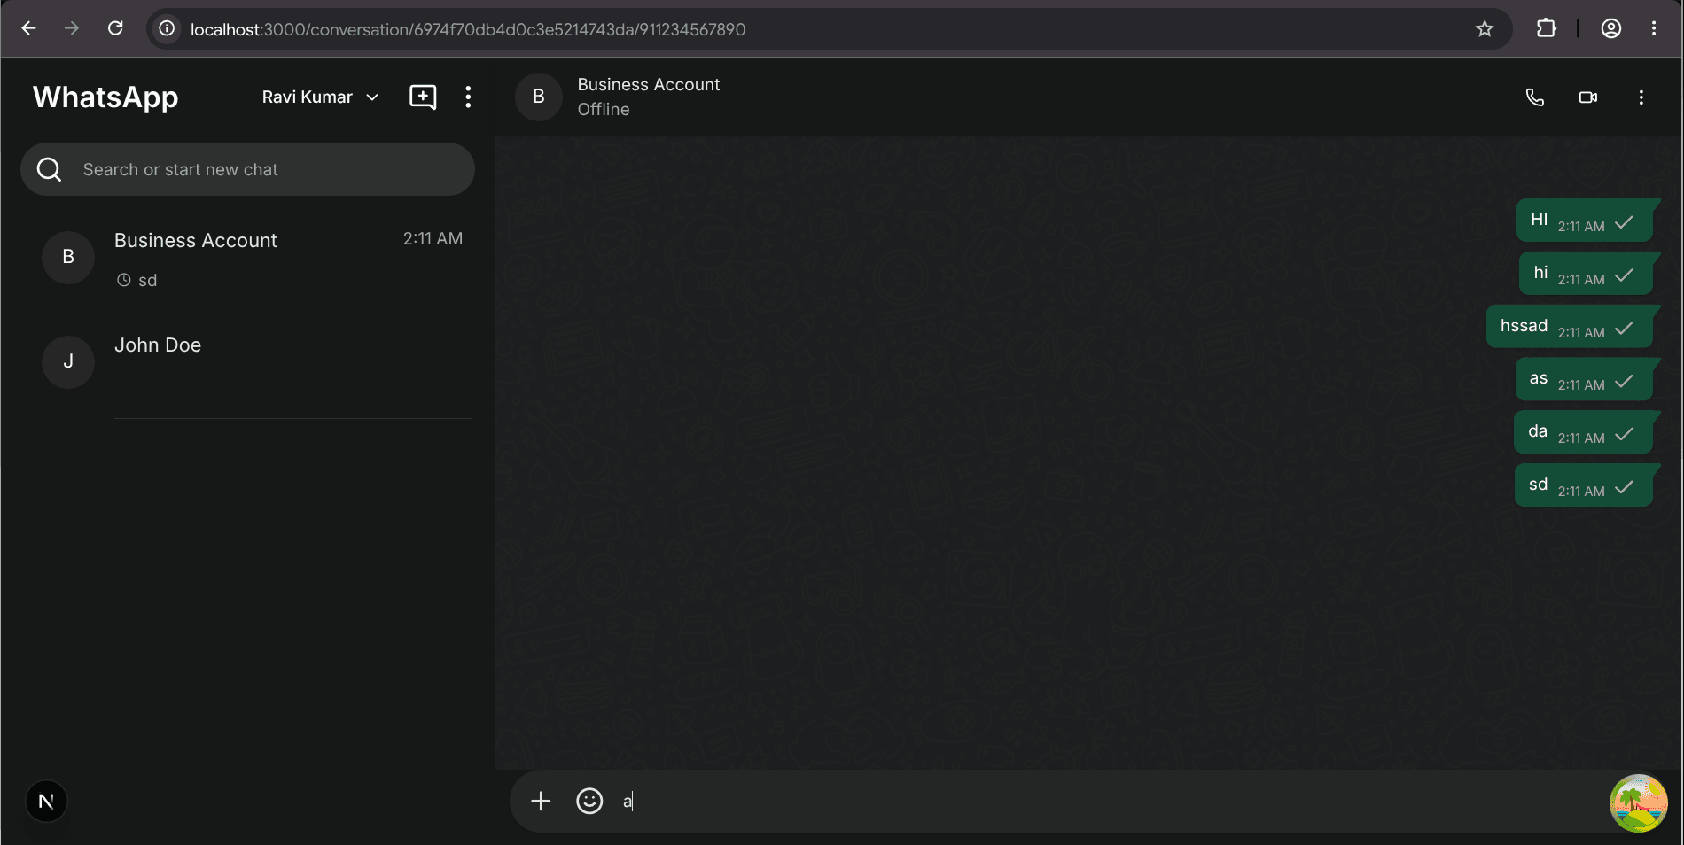
Task: Focus the Search or start new chat field
Action: (x=247, y=169)
